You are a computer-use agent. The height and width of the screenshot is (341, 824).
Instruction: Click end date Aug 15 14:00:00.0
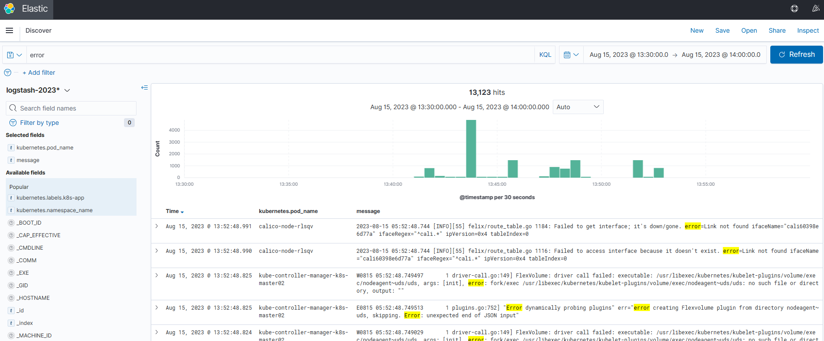pos(721,55)
